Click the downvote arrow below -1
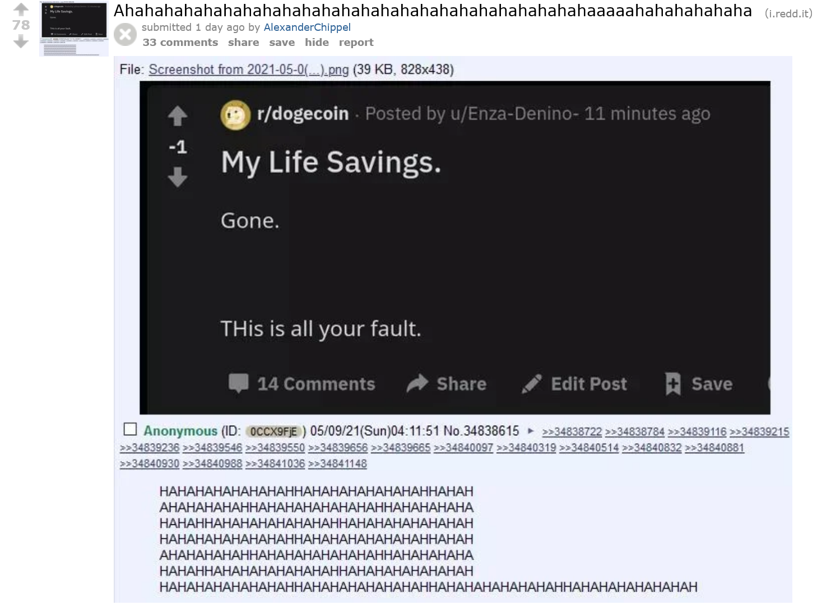 pos(178,177)
